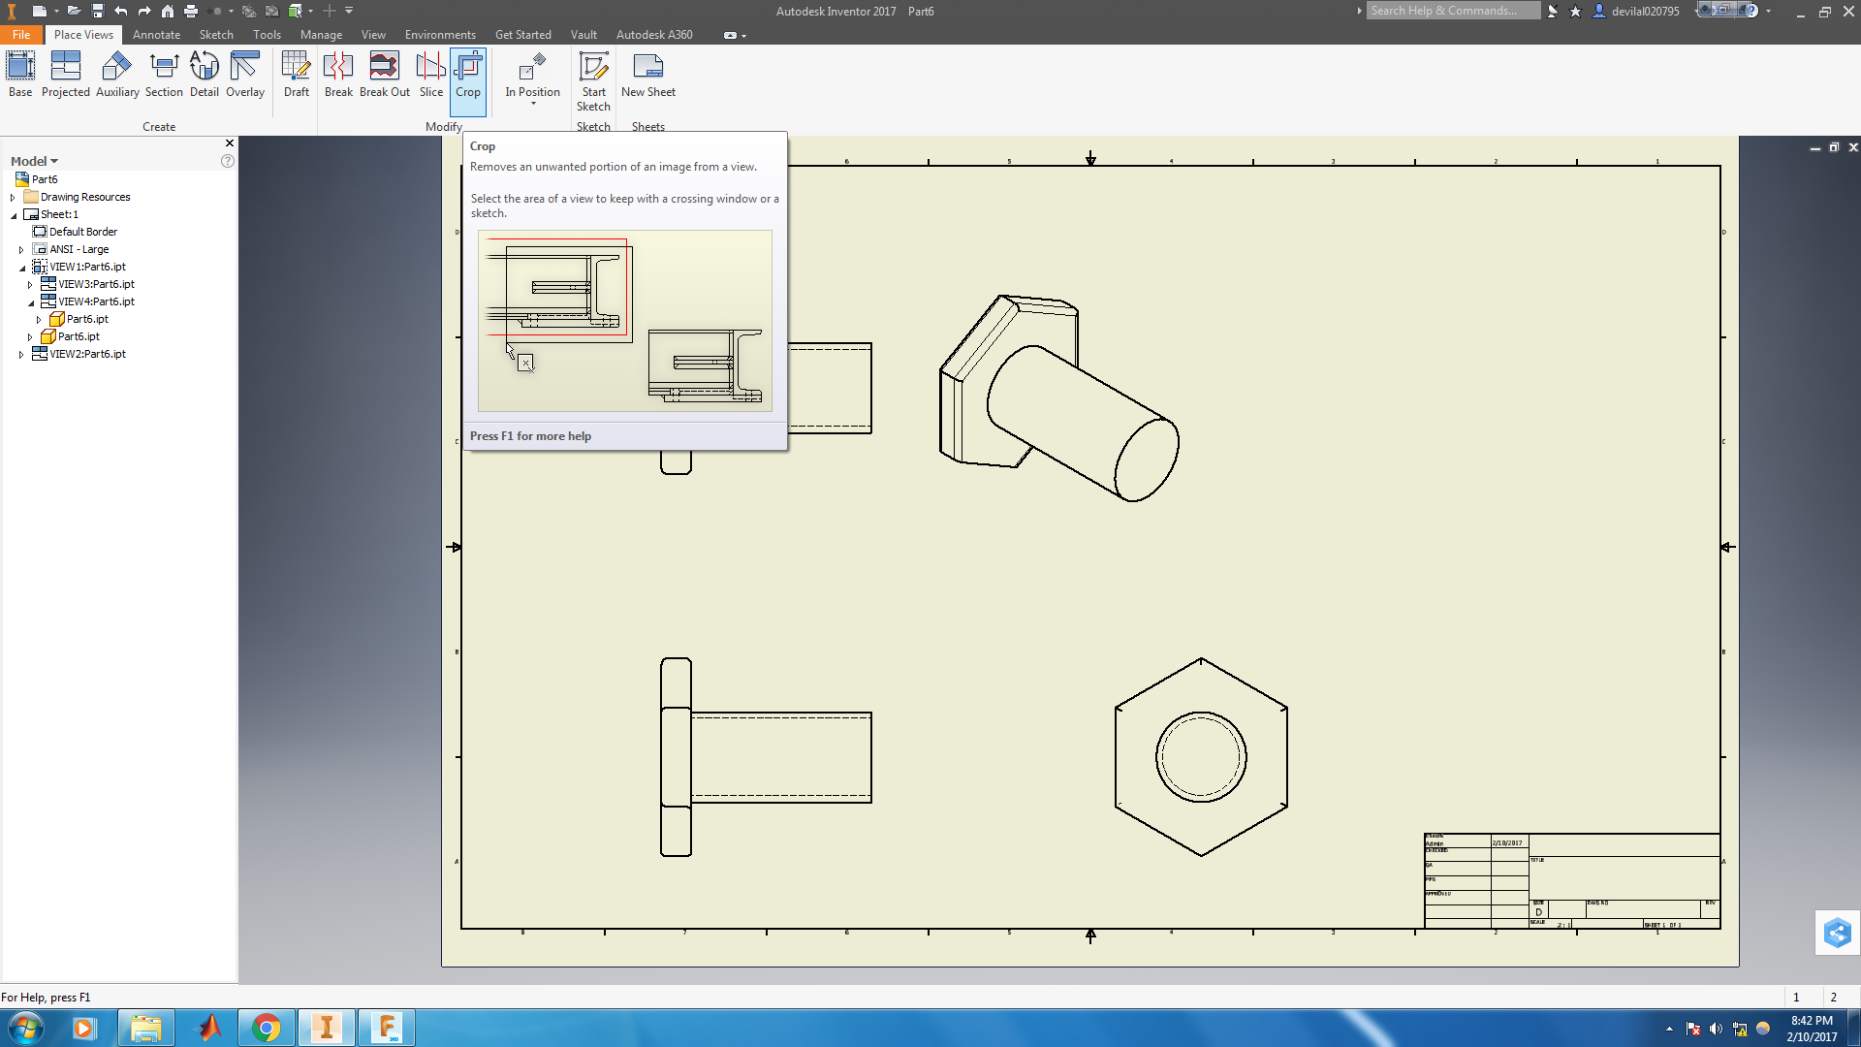This screenshot has width=1861, height=1047.
Task: Create a New Sheet
Action: coord(647,78)
